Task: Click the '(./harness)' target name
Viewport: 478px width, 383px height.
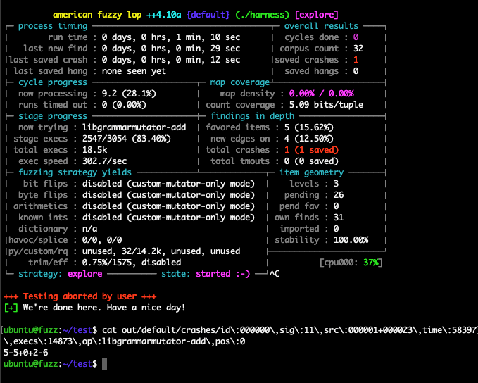Action: pos(262,15)
